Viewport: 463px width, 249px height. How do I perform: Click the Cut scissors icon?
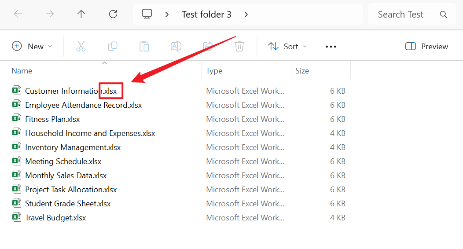click(81, 46)
